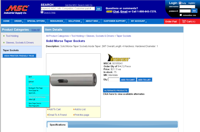Click the Search Help question mark icon
Screen dimensions: 200x132
tap(42, 12)
